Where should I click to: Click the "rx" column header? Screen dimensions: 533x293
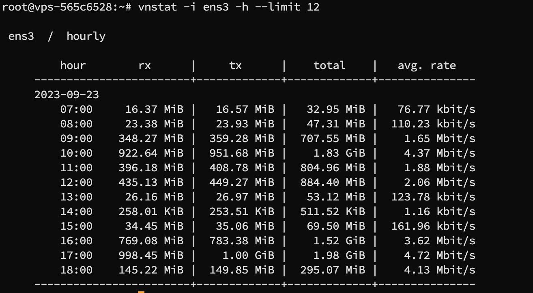point(144,65)
